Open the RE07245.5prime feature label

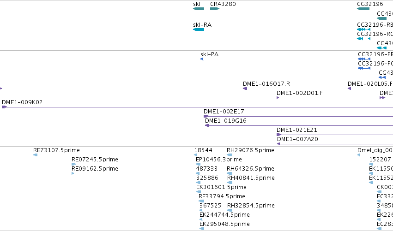click(x=95, y=160)
